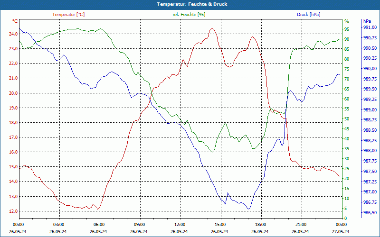Click the 990,50 pressure axis value
Image resolution: width=380 pixels, height=237 pixels.
[x=370, y=48]
